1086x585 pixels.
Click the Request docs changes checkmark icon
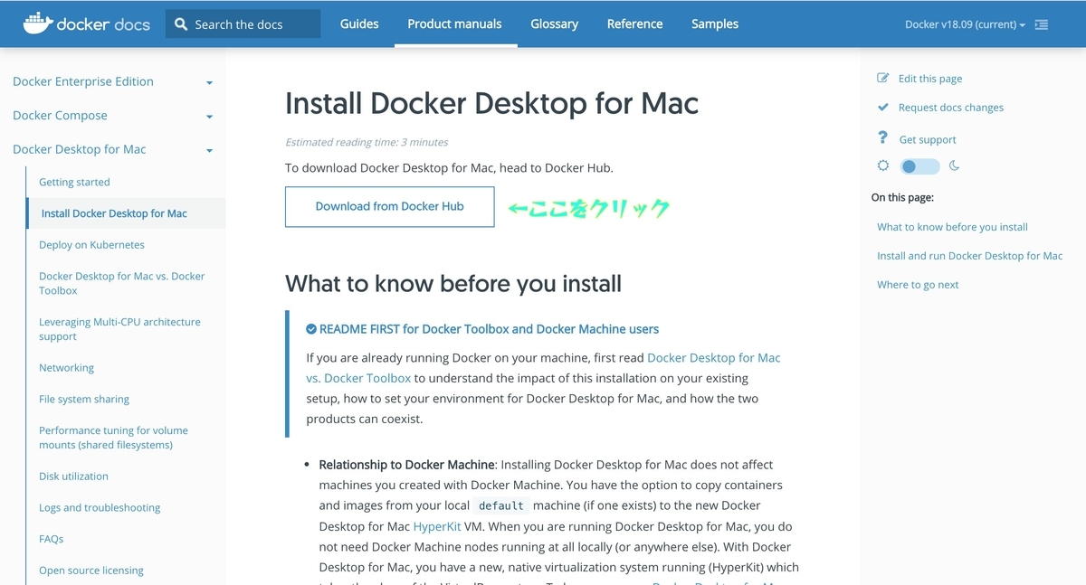(883, 107)
